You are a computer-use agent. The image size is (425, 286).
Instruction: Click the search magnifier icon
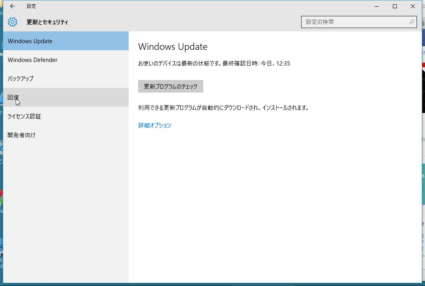click(411, 22)
